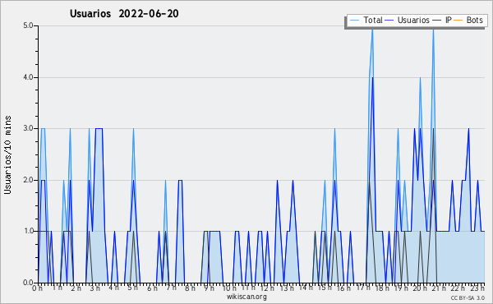493x304 pixels.
Task: Click the '9 h' x-axis label
Action: click(x=209, y=288)
